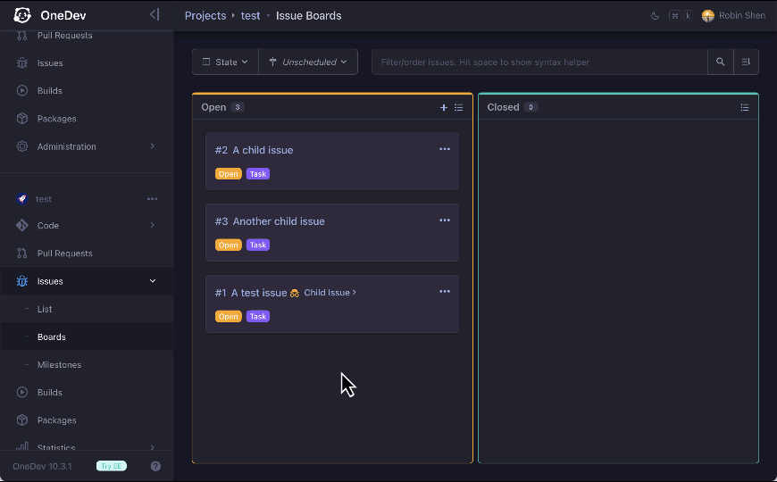This screenshot has height=482, width=777.
Task: Toggle dark mode with the moon icon
Action: [655, 15]
